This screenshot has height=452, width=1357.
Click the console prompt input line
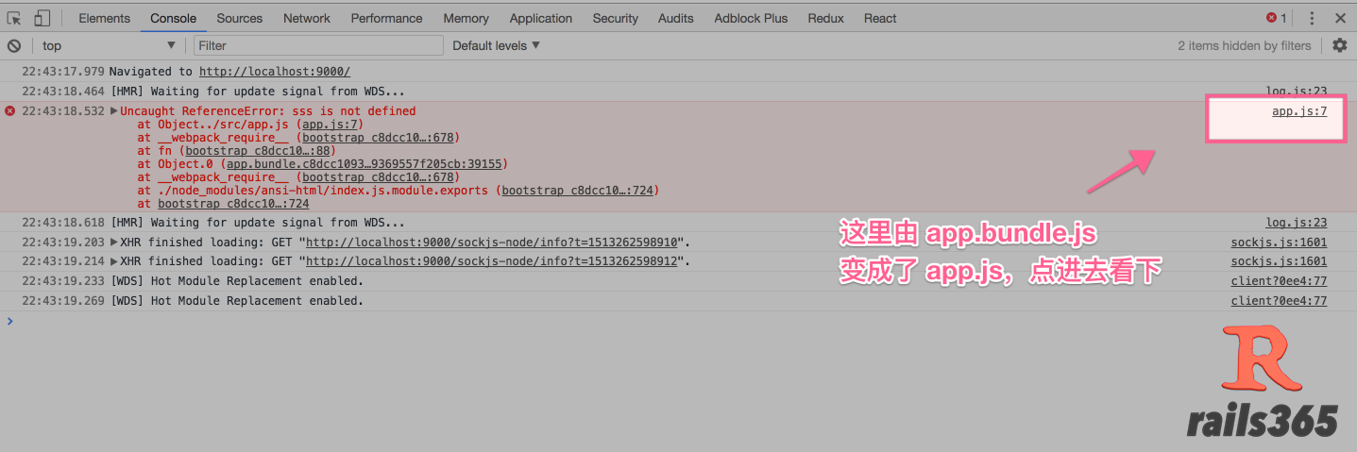click(661, 322)
